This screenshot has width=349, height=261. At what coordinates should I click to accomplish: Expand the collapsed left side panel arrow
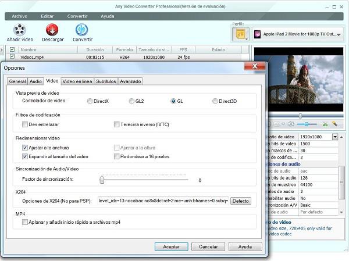[x=2, y=50]
